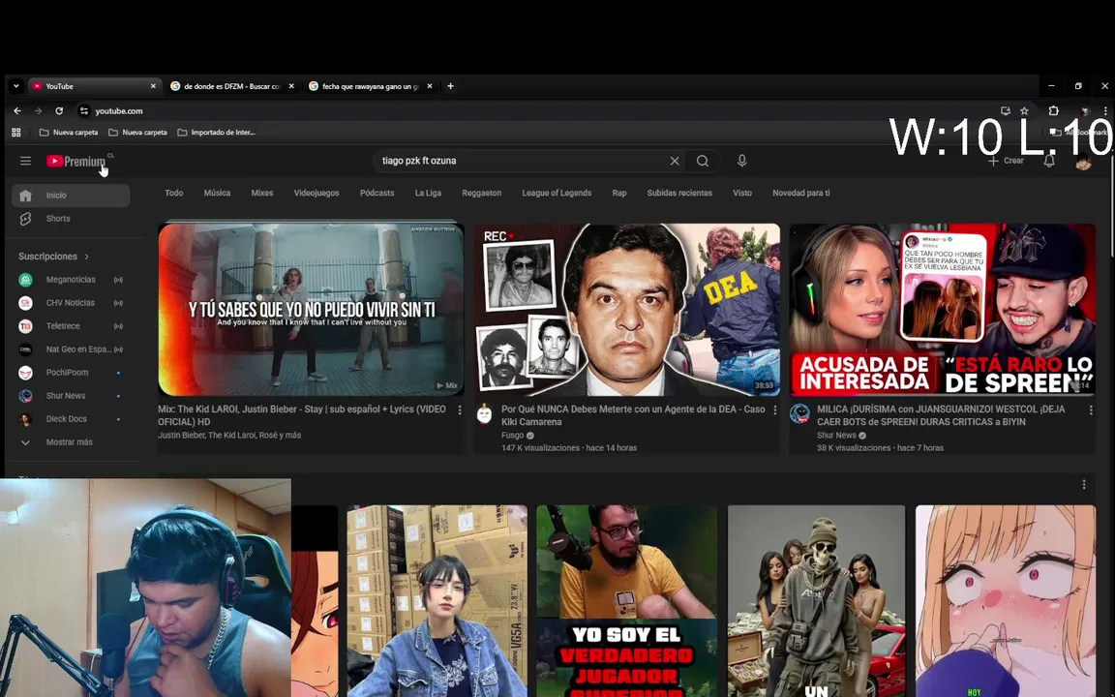Expand Mostrar más in subscriptions
The width and height of the screenshot is (1115, 697).
coord(71,442)
